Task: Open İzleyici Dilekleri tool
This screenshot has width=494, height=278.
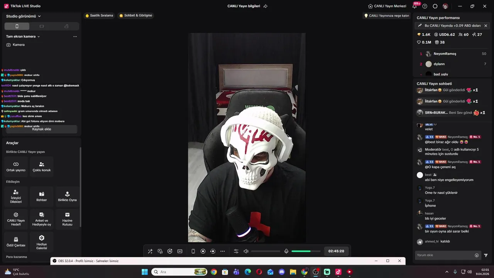Action: [16, 197]
